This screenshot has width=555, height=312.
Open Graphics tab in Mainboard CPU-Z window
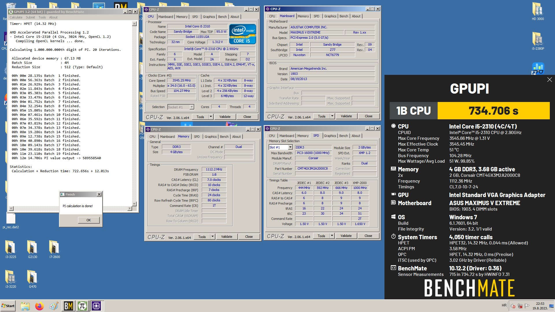tap(330, 16)
